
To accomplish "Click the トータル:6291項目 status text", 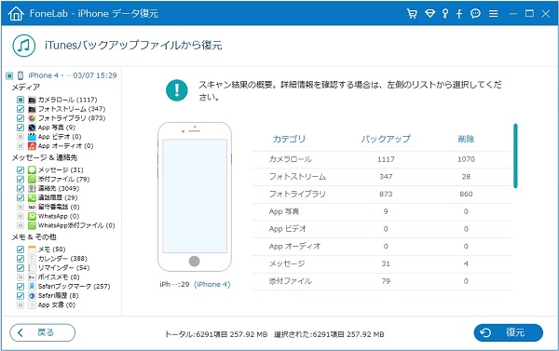I will (x=216, y=334).
